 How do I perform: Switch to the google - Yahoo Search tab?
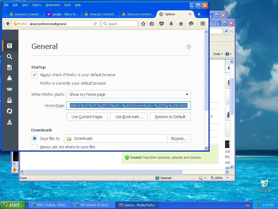63,14
